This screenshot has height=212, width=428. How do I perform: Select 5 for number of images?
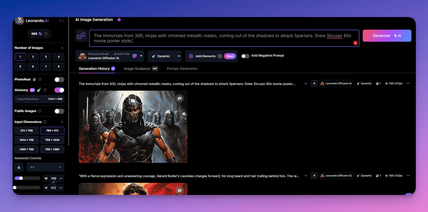click(x=20, y=67)
